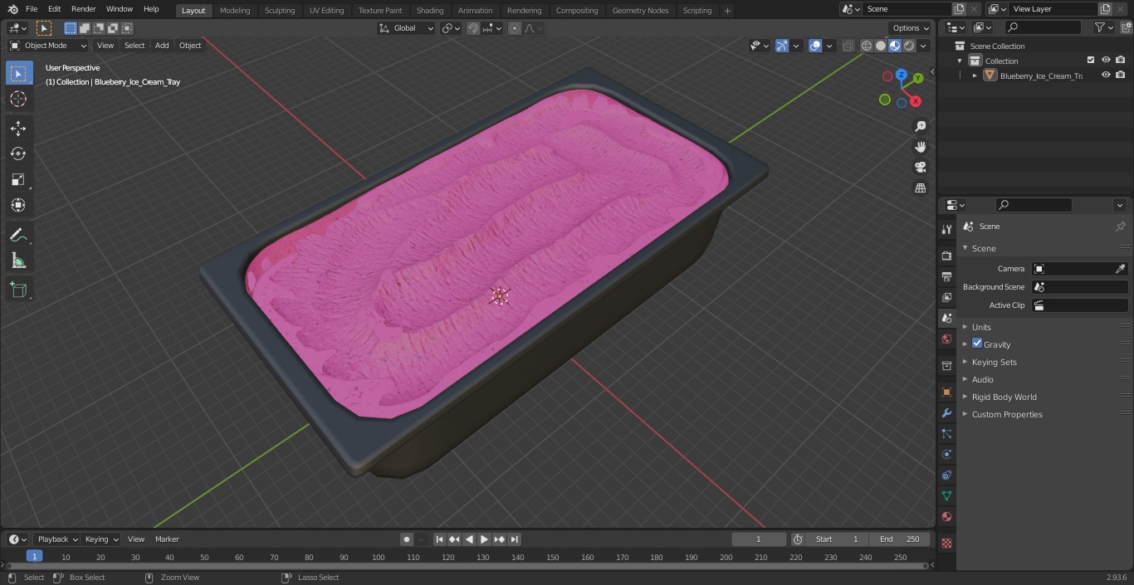Open the Output properties tab

(946, 276)
